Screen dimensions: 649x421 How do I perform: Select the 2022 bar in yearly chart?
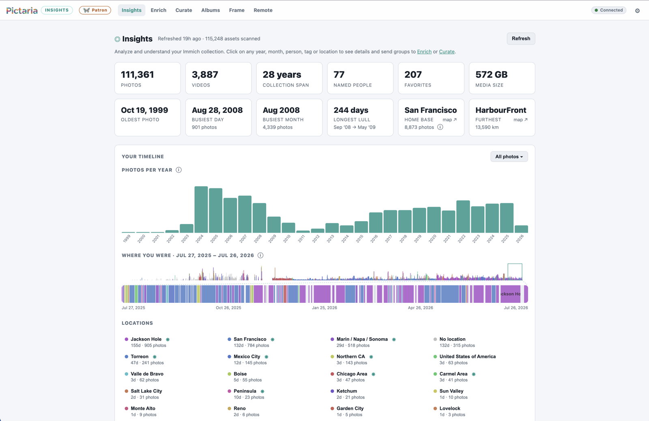pos(463,216)
